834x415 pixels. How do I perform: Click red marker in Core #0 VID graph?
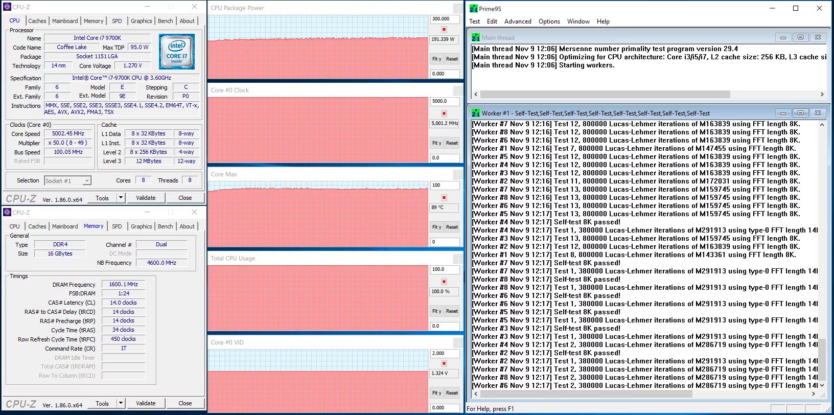click(x=444, y=363)
